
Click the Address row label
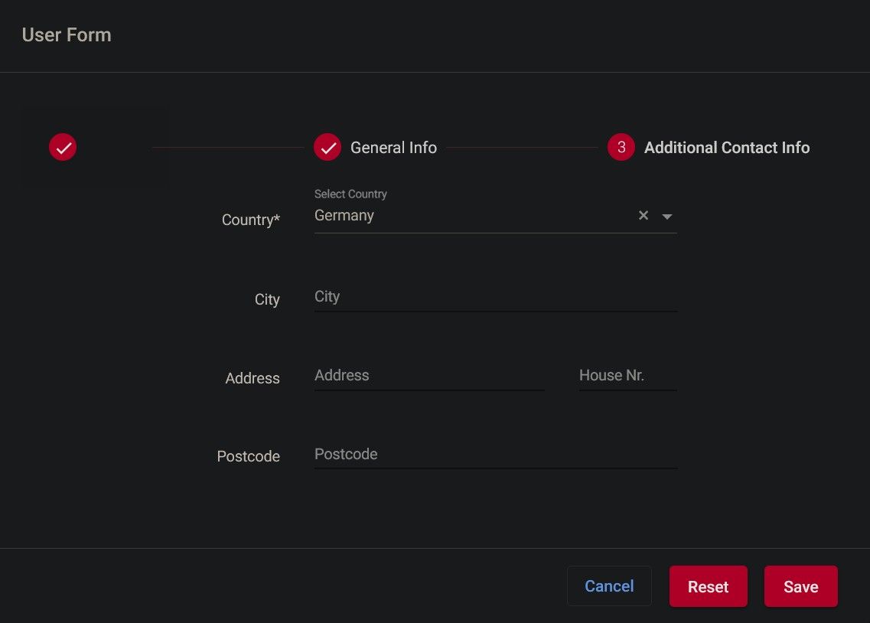point(253,379)
